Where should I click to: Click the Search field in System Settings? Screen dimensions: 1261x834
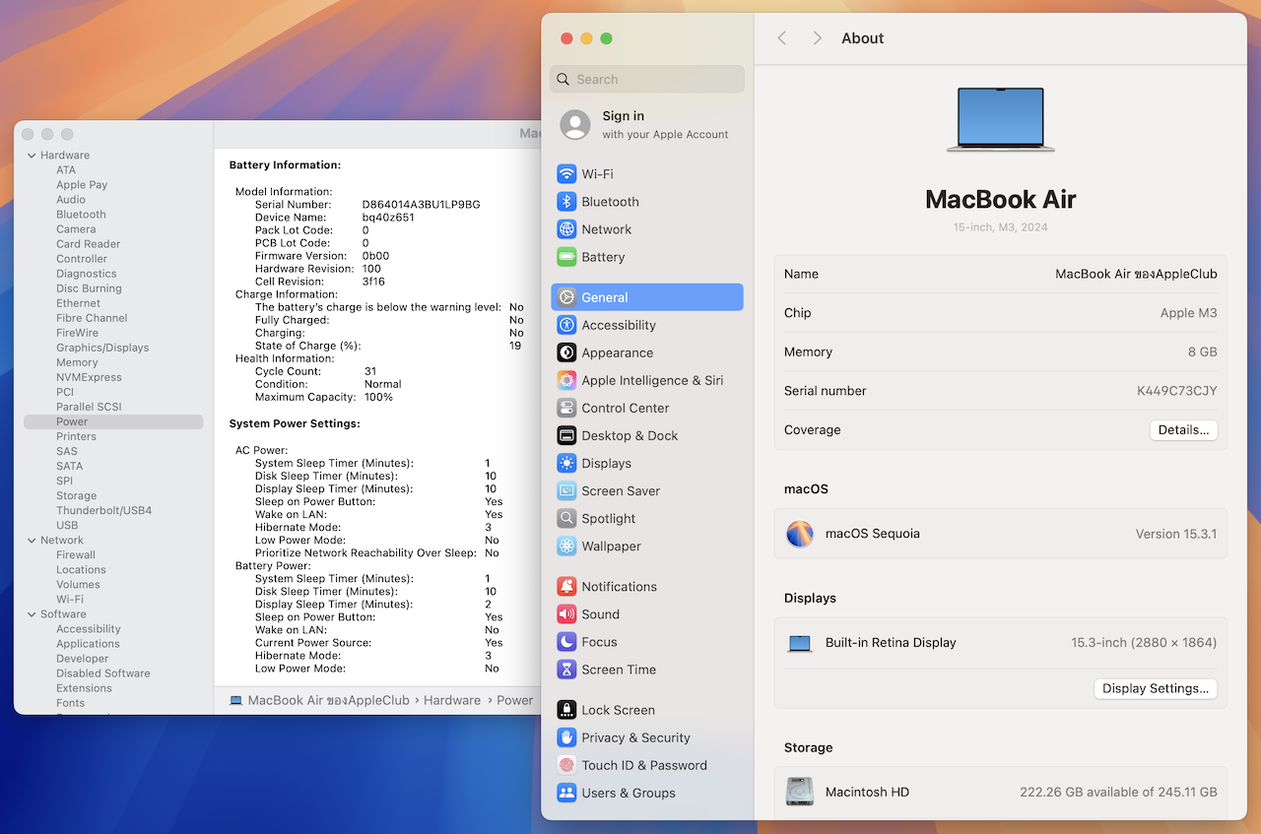(x=647, y=80)
